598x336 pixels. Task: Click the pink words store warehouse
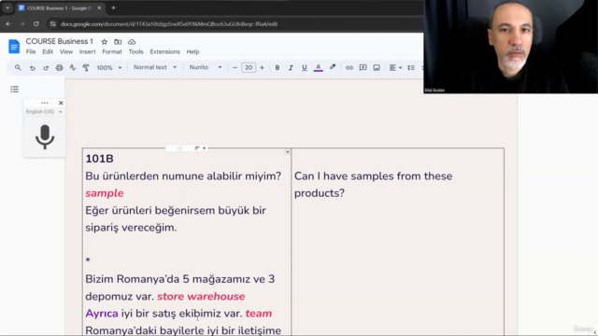click(201, 296)
